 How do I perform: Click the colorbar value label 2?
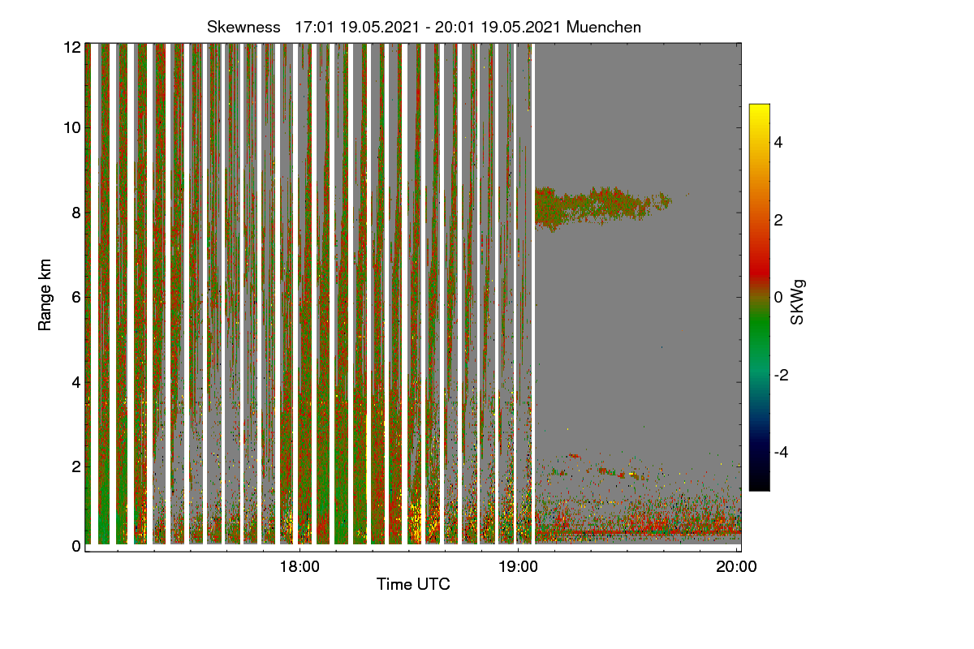pyautogui.click(x=778, y=220)
